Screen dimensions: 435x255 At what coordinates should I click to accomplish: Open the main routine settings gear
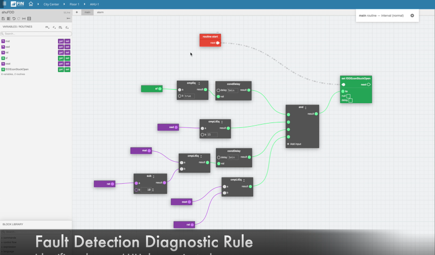pos(412,16)
